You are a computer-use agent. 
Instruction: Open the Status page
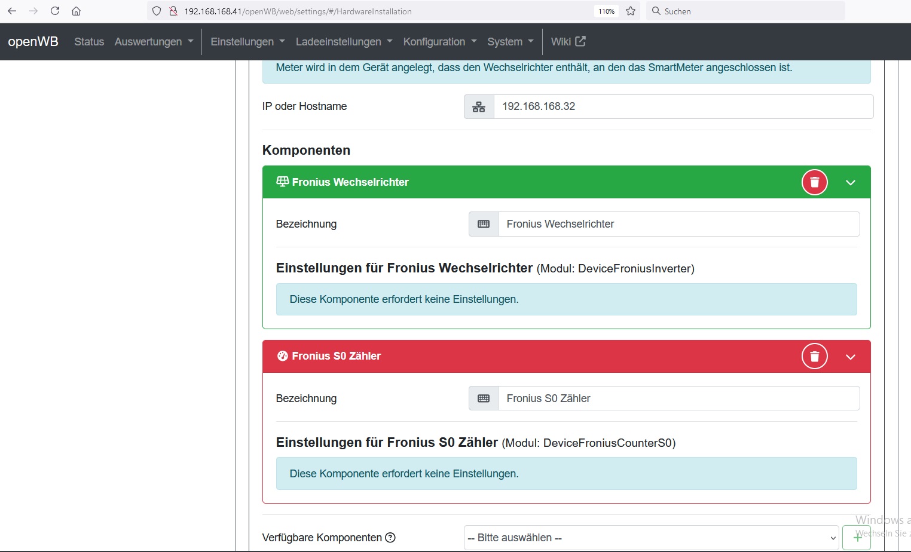89,41
